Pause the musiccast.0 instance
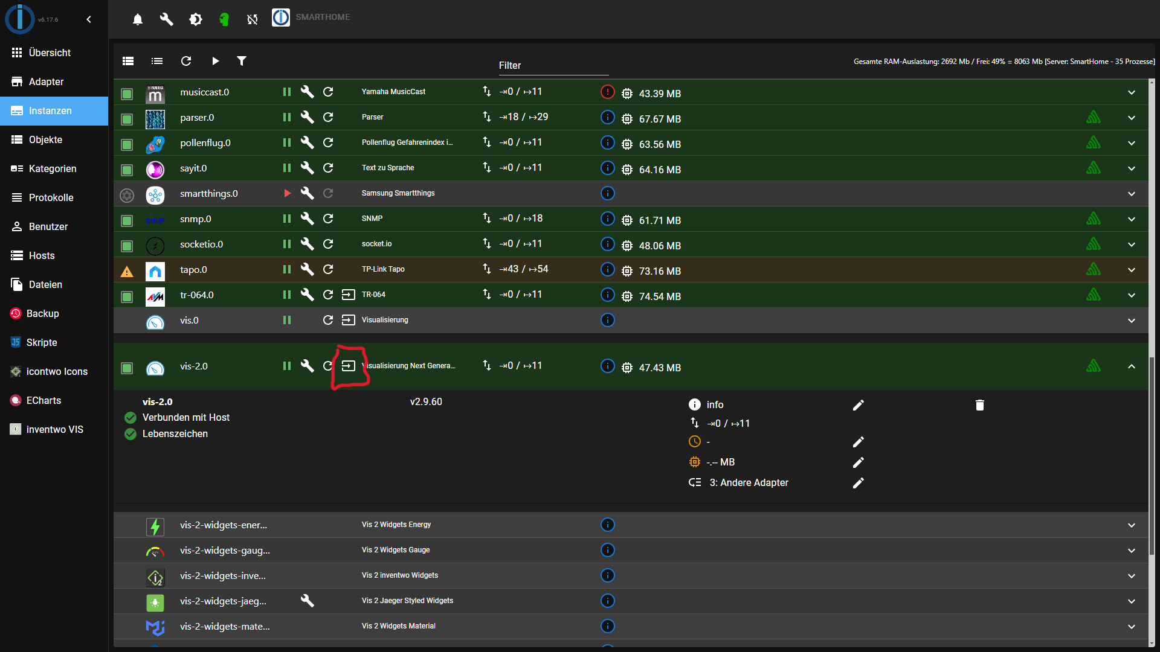The image size is (1160, 652). [287, 92]
